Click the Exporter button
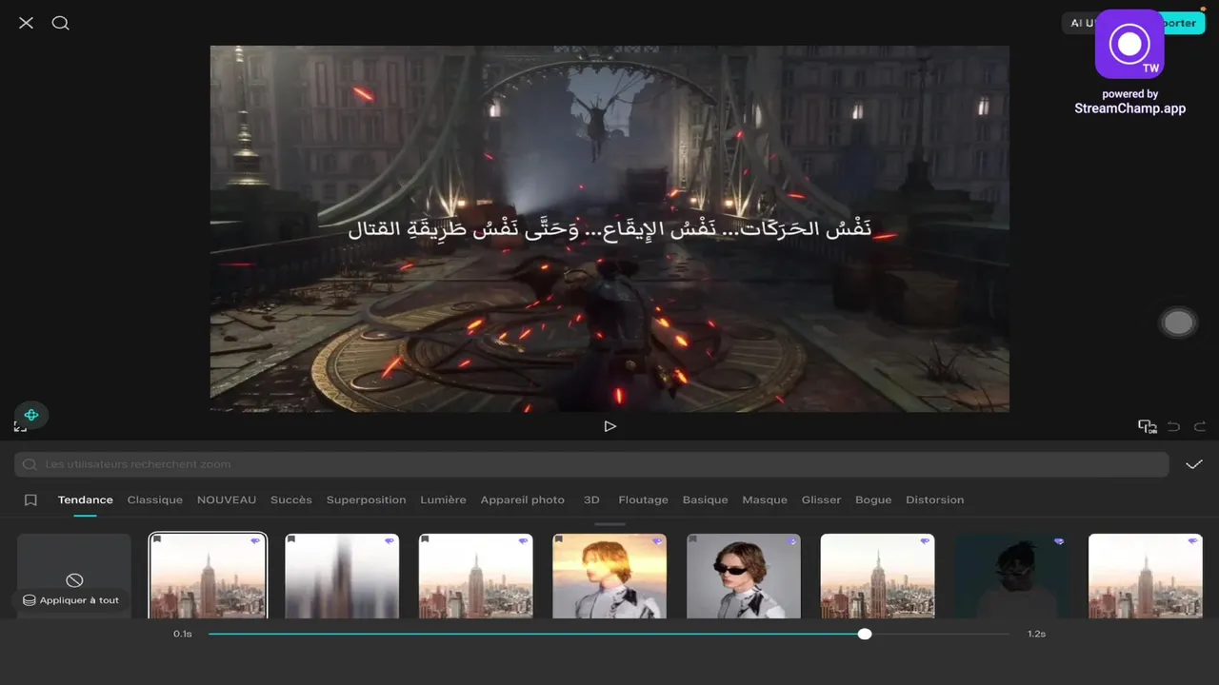1219x685 pixels. pyautogui.click(x=1183, y=23)
